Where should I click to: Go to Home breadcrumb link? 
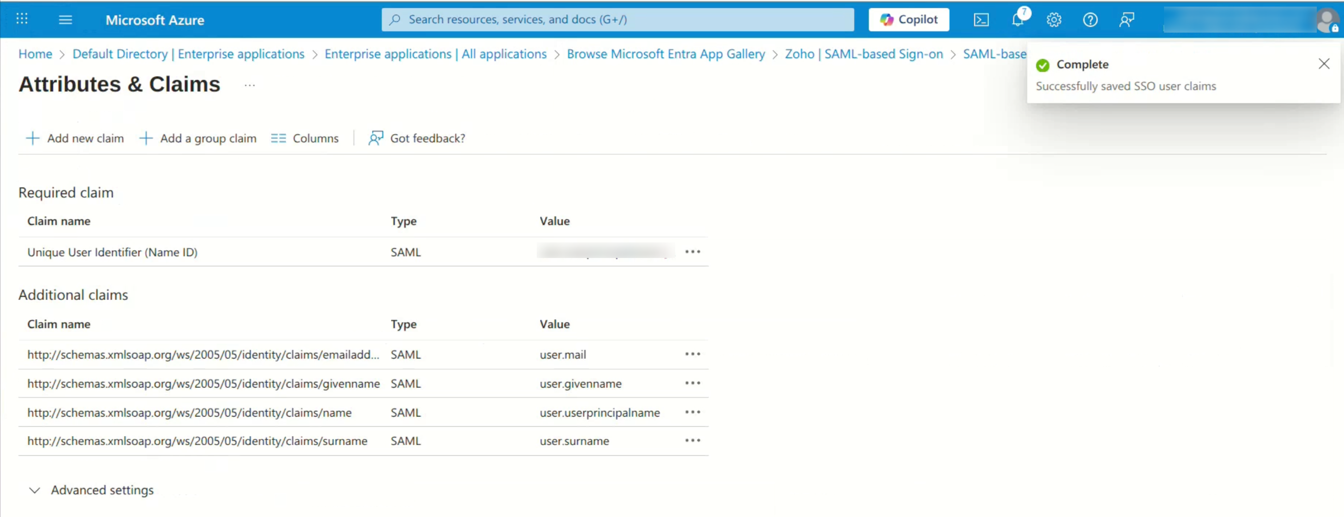click(x=36, y=54)
